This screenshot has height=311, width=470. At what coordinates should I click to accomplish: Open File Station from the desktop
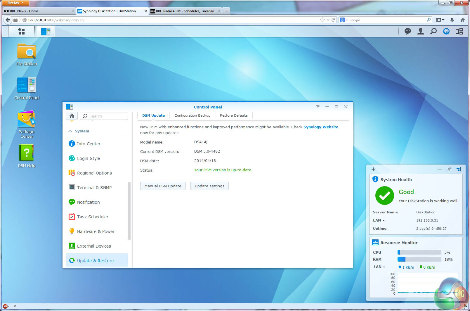point(26,55)
